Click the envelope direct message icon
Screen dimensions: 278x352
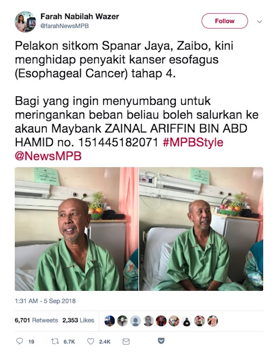(x=126, y=342)
